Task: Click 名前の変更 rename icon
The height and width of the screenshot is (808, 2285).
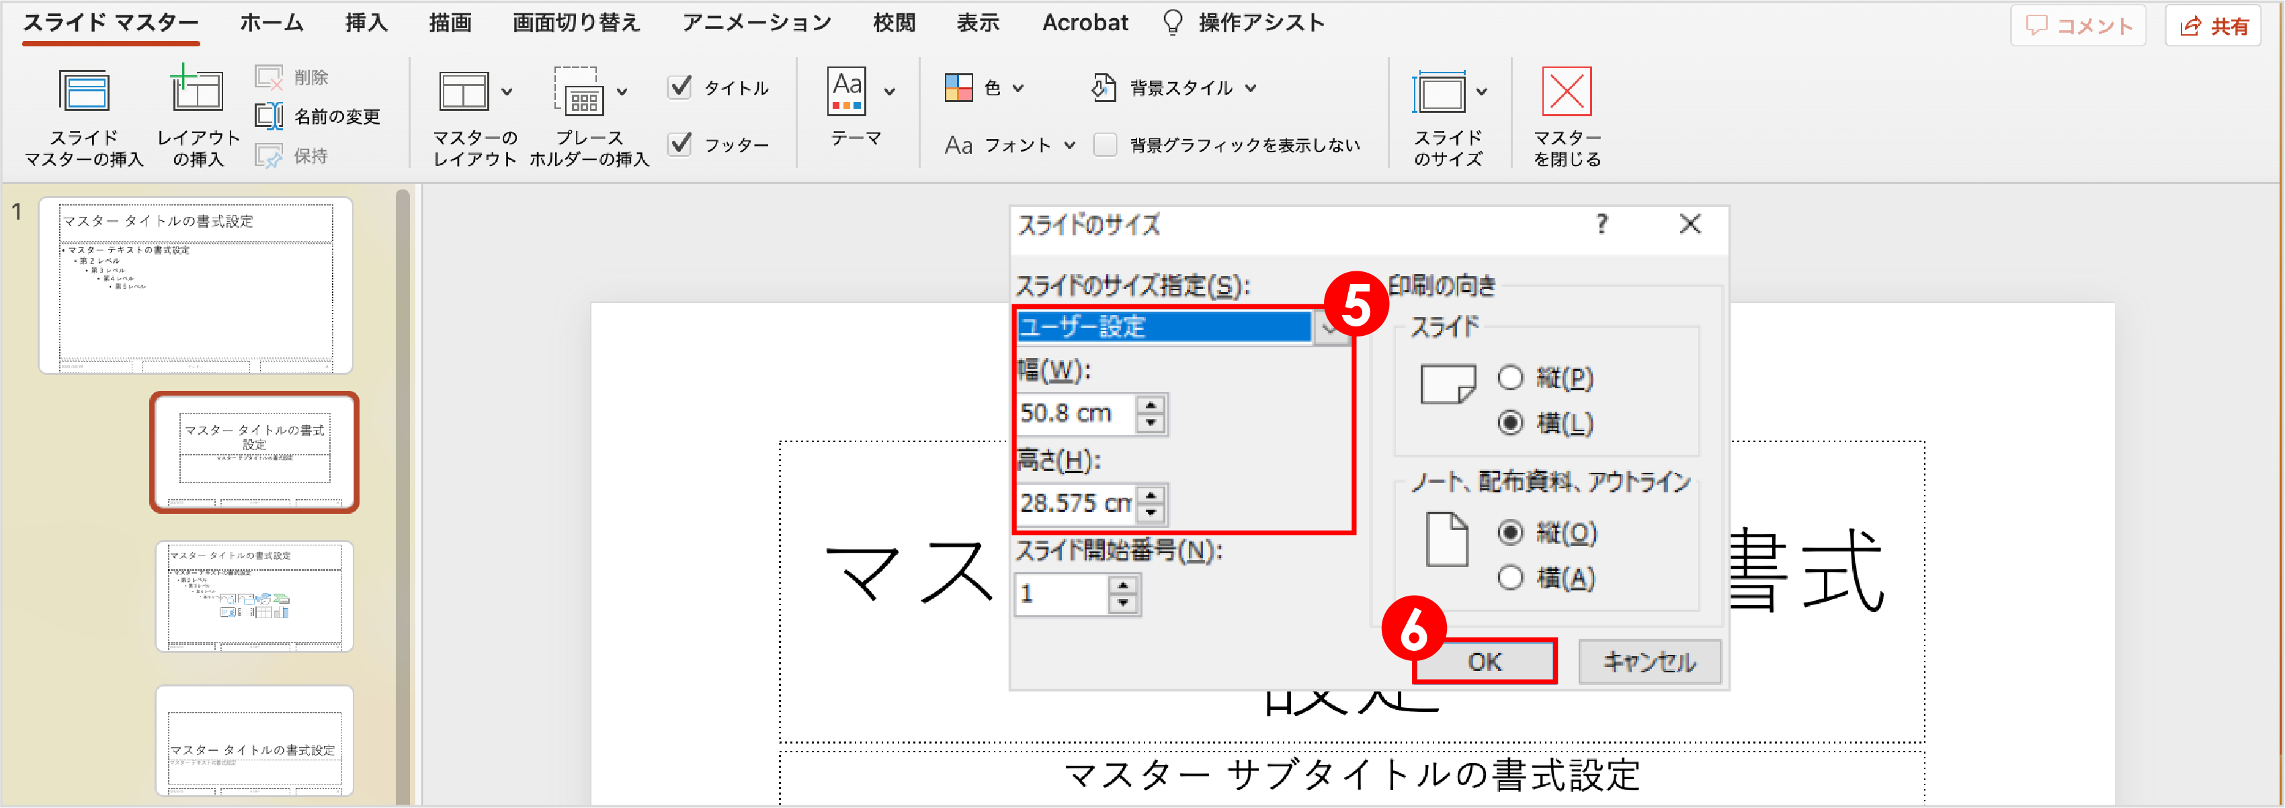Action: tap(269, 116)
